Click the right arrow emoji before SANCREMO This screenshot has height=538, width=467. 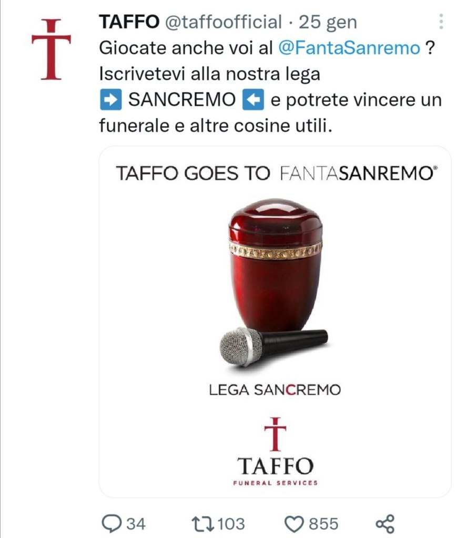[x=110, y=99]
